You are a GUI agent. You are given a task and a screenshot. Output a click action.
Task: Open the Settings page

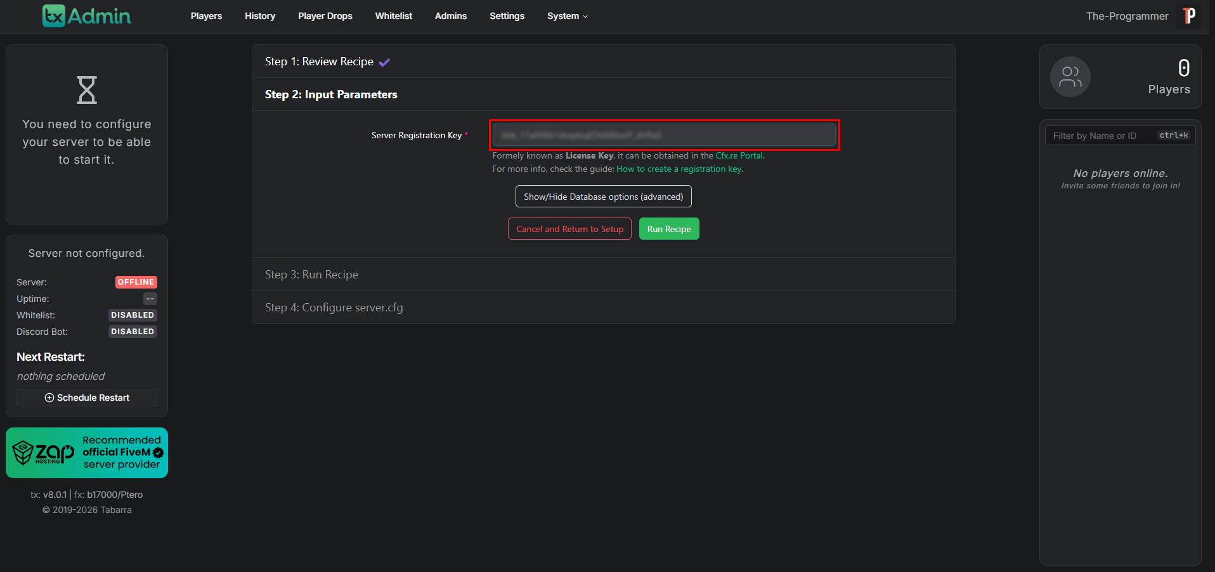507,16
